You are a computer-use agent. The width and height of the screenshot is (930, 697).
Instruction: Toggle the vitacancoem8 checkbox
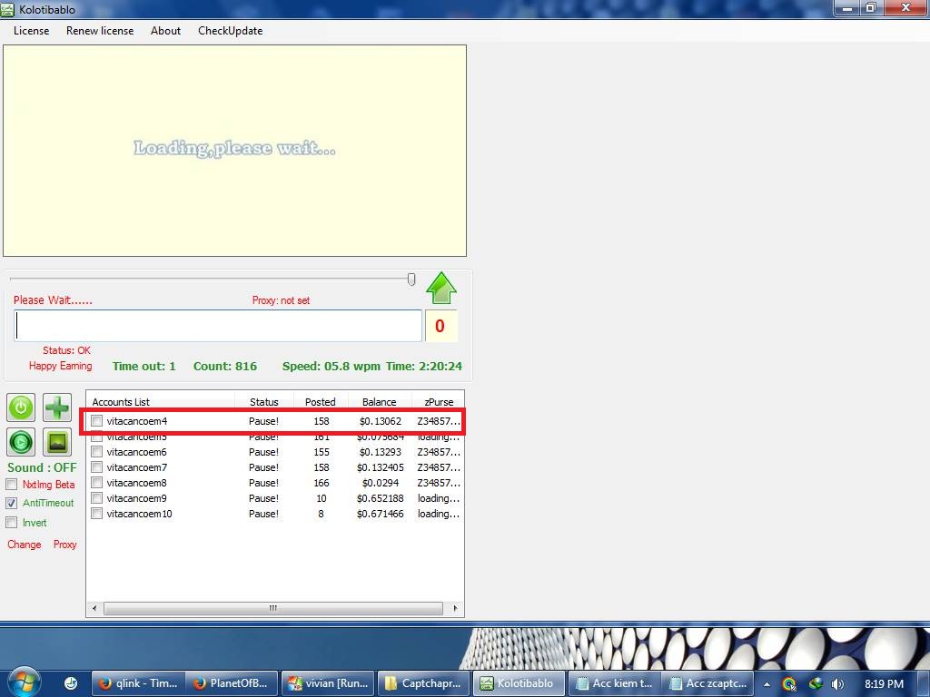(x=96, y=483)
